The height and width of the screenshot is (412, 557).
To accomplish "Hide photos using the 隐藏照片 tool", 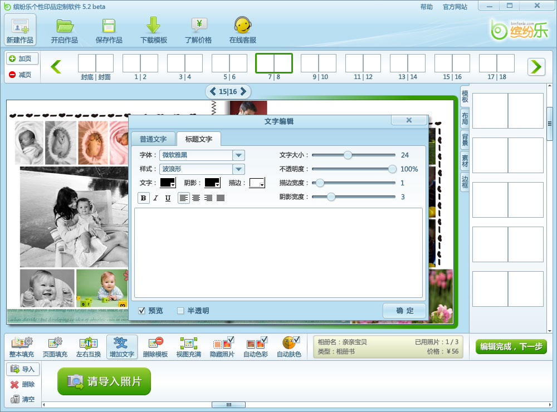I will tap(223, 346).
